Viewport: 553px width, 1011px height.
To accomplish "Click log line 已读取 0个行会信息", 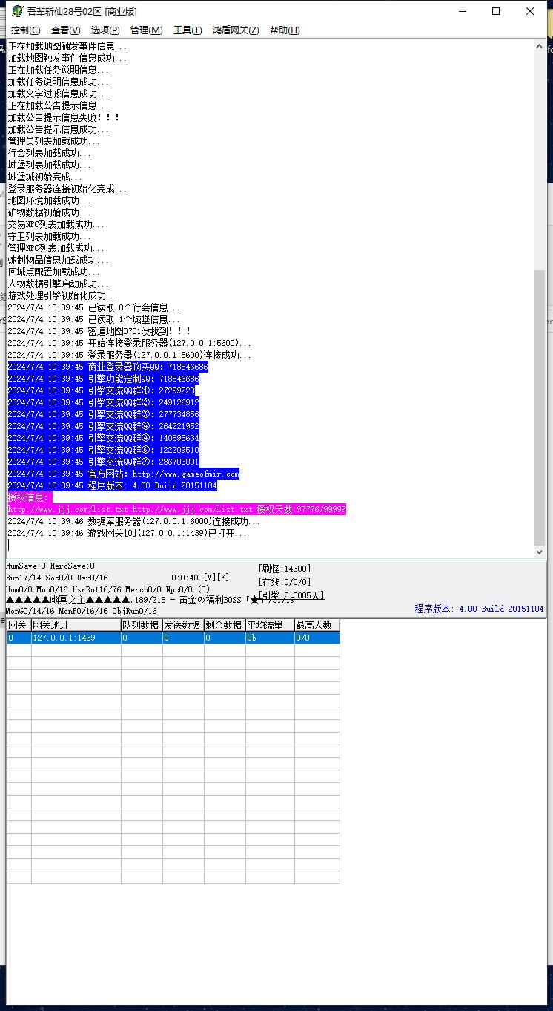I will pyautogui.click(x=93, y=307).
